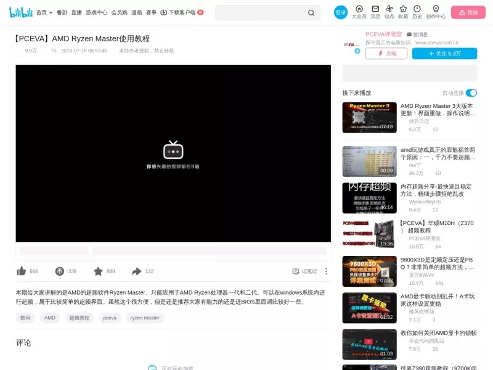Screen dimensions: 493x370
Task: Click the ryzen master tag
Action: (x=145, y=318)
